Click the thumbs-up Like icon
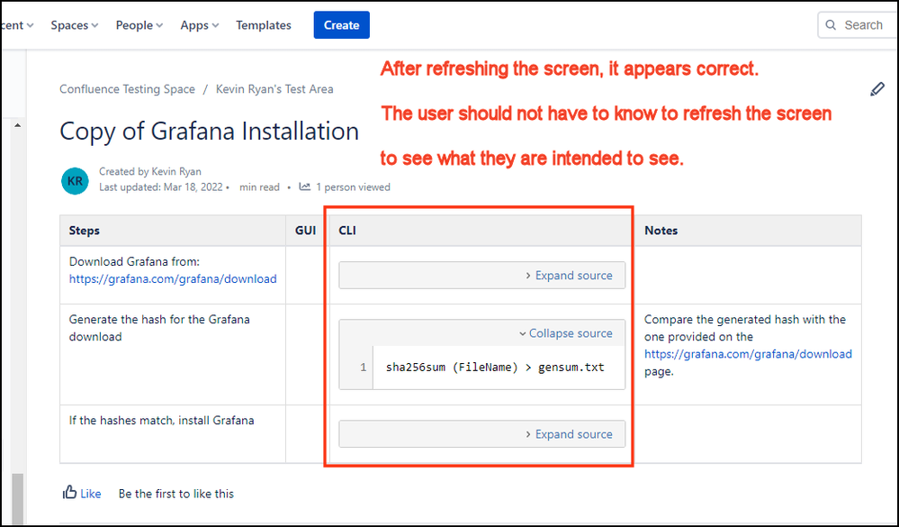This screenshot has width=899, height=527. click(69, 493)
